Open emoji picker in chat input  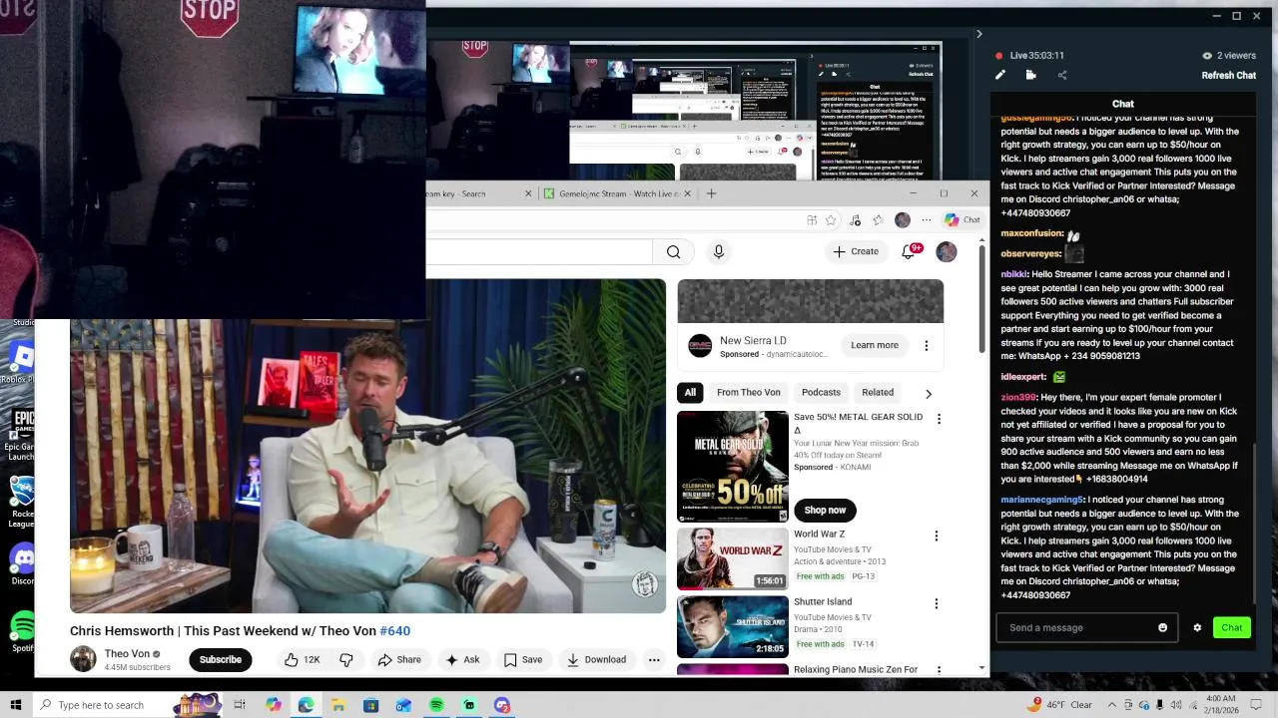pyautogui.click(x=1162, y=627)
